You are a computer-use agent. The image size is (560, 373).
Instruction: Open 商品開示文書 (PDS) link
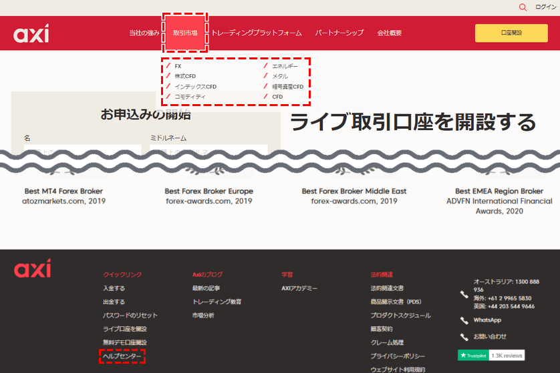pyautogui.click(x=396, y=302)
